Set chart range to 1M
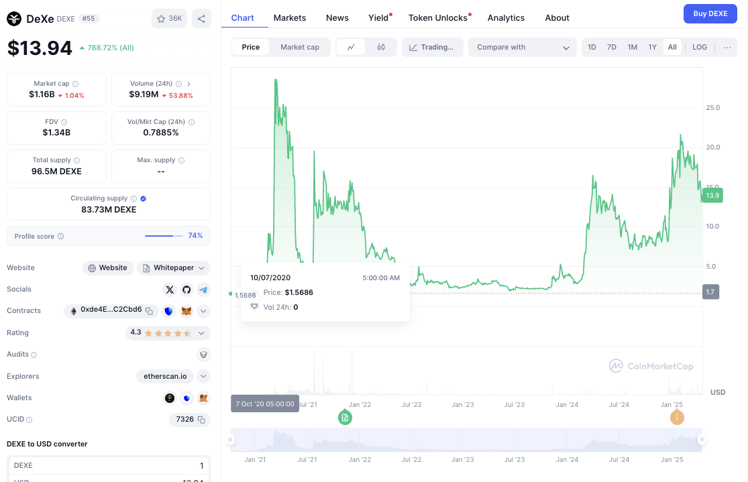Viewport: 748px width, 482px height. (633, 47)
